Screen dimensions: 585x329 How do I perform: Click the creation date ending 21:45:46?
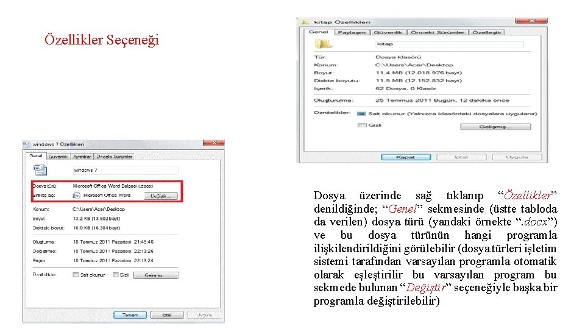pyautogui.click(x=113, y=242)
